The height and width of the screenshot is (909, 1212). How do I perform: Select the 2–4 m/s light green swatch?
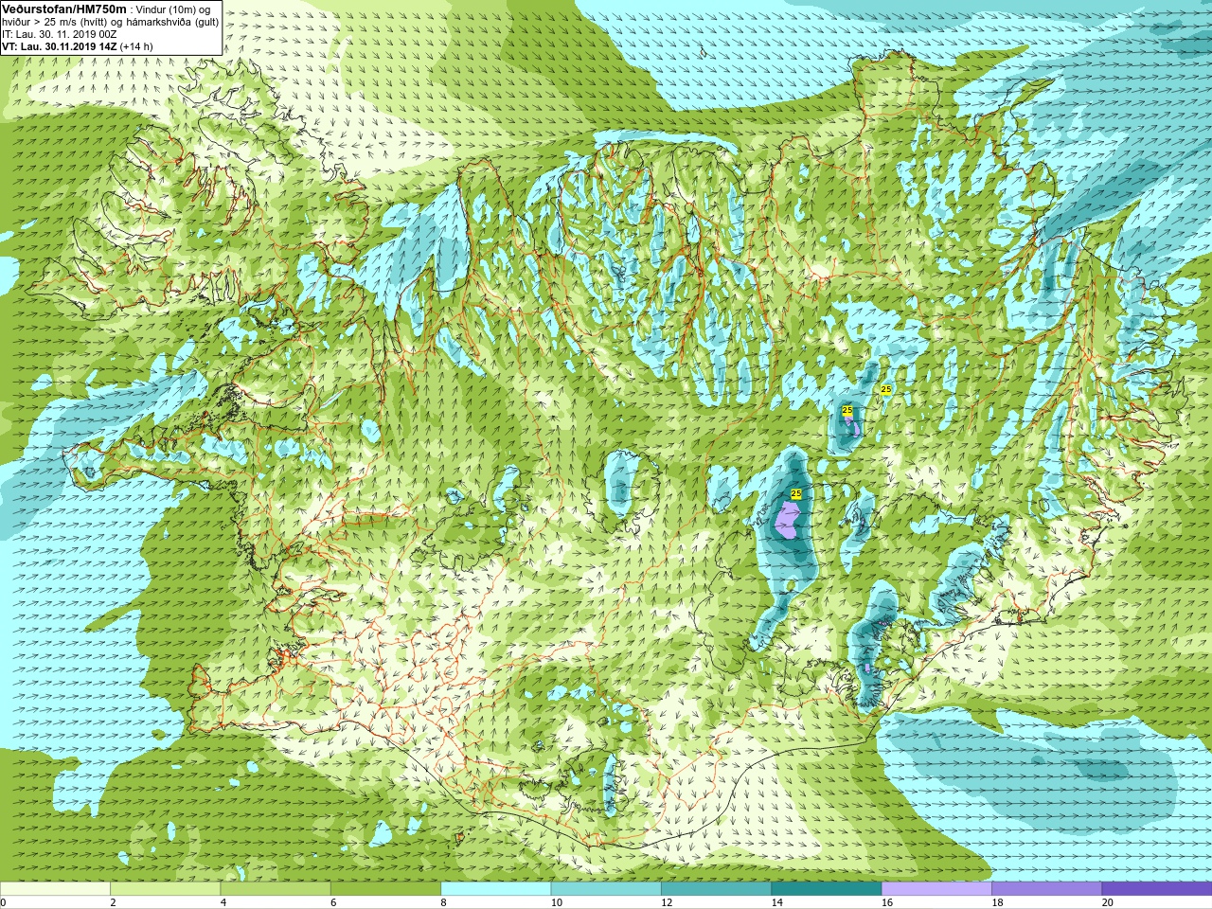[x=165, y=889]
